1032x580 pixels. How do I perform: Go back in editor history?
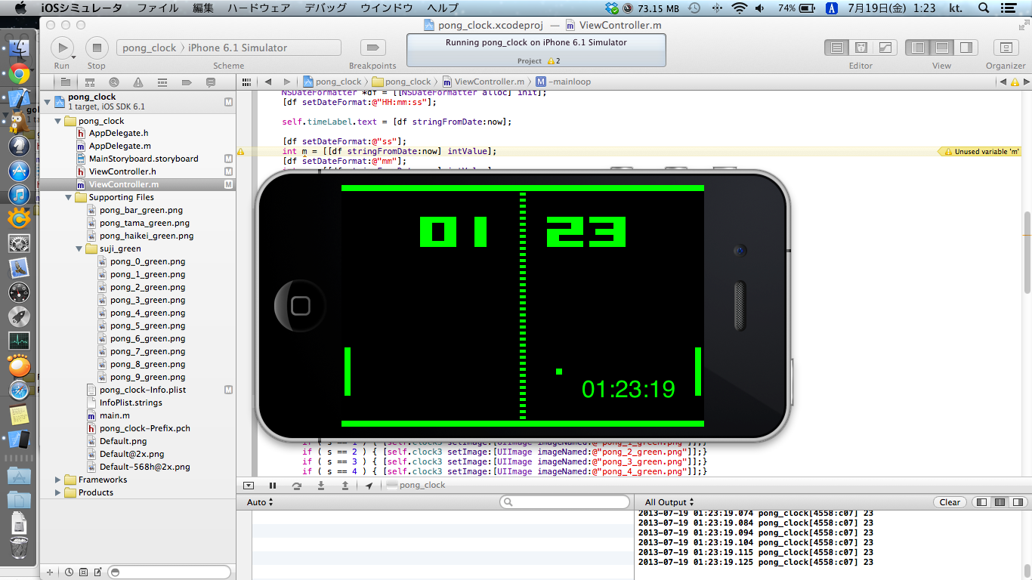coord(268,82)
